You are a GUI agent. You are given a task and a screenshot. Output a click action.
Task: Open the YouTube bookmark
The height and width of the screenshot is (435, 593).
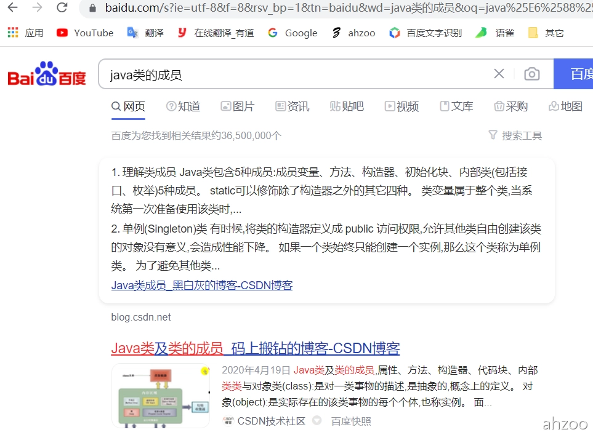(x=84, y=33)
